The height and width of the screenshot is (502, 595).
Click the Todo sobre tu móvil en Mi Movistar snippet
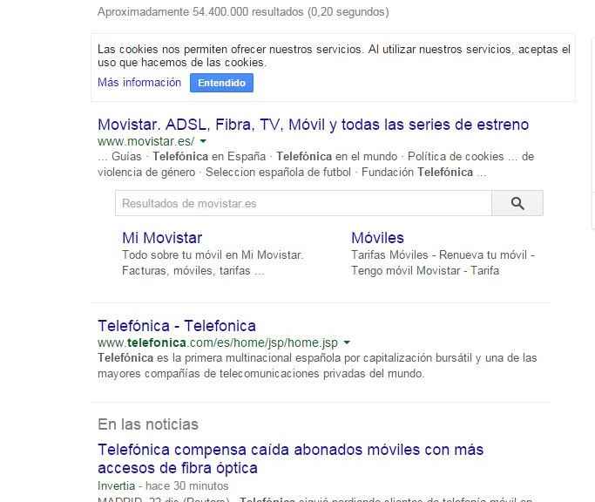coord(213,263)
